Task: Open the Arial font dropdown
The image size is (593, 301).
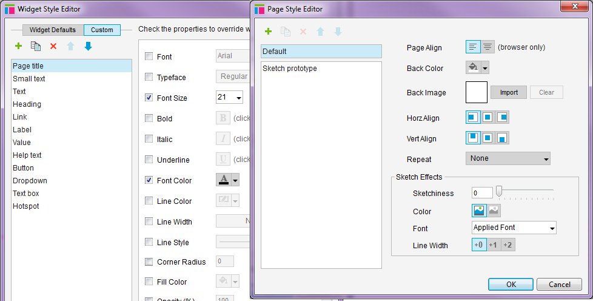Action: coord(233,56)
